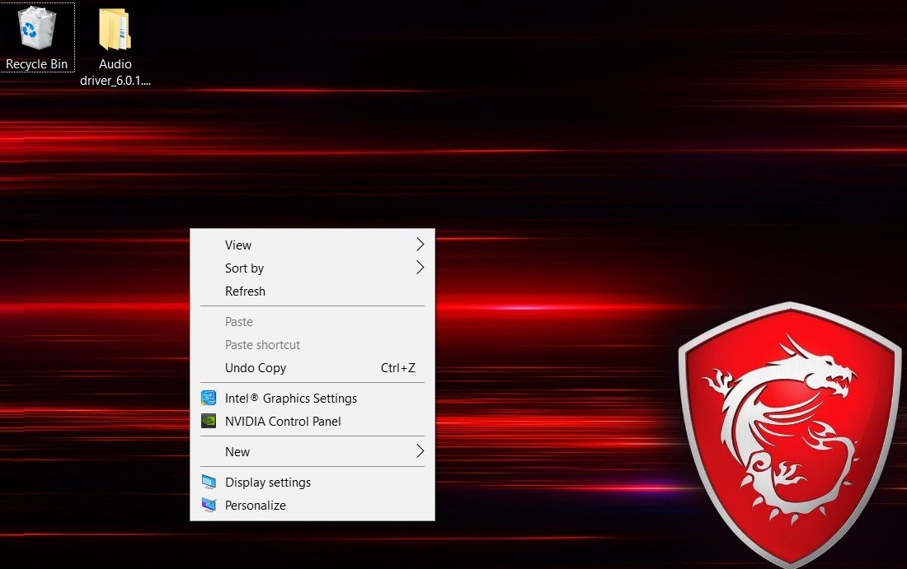The height and width of the screenshot is (569, 907).
Task: Expand the View submenu arrow
Action: pos(420,245)
